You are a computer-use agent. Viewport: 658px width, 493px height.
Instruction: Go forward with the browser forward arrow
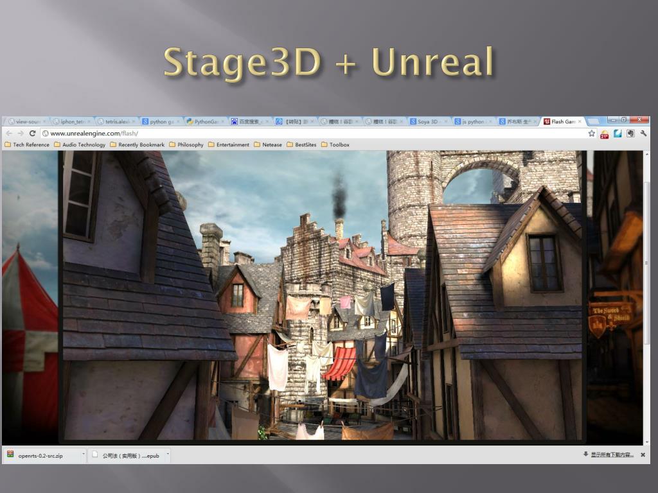21,134
